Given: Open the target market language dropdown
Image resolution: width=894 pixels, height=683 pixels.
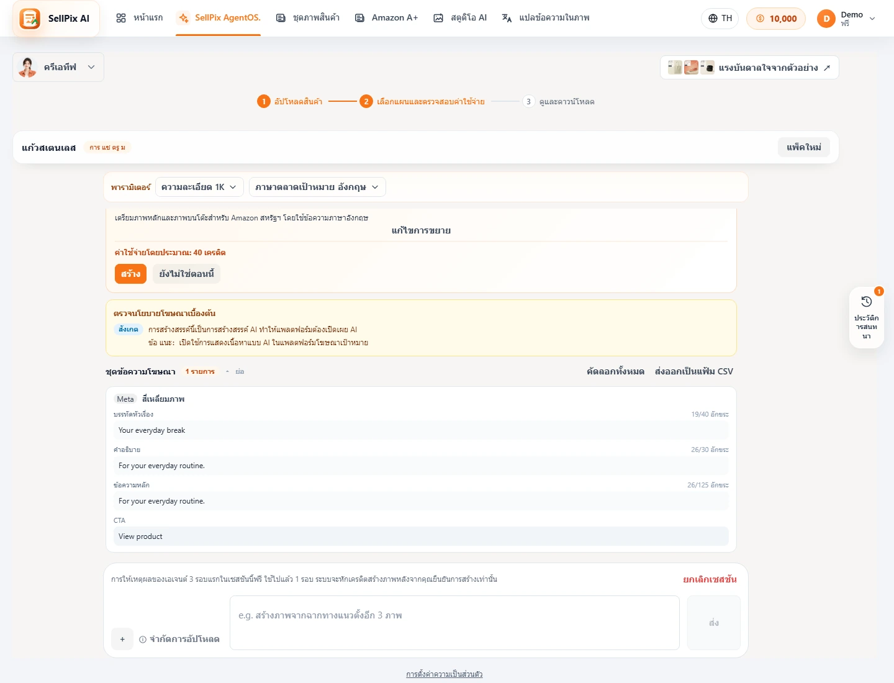Looking at the screenshot, I should 317,187.
